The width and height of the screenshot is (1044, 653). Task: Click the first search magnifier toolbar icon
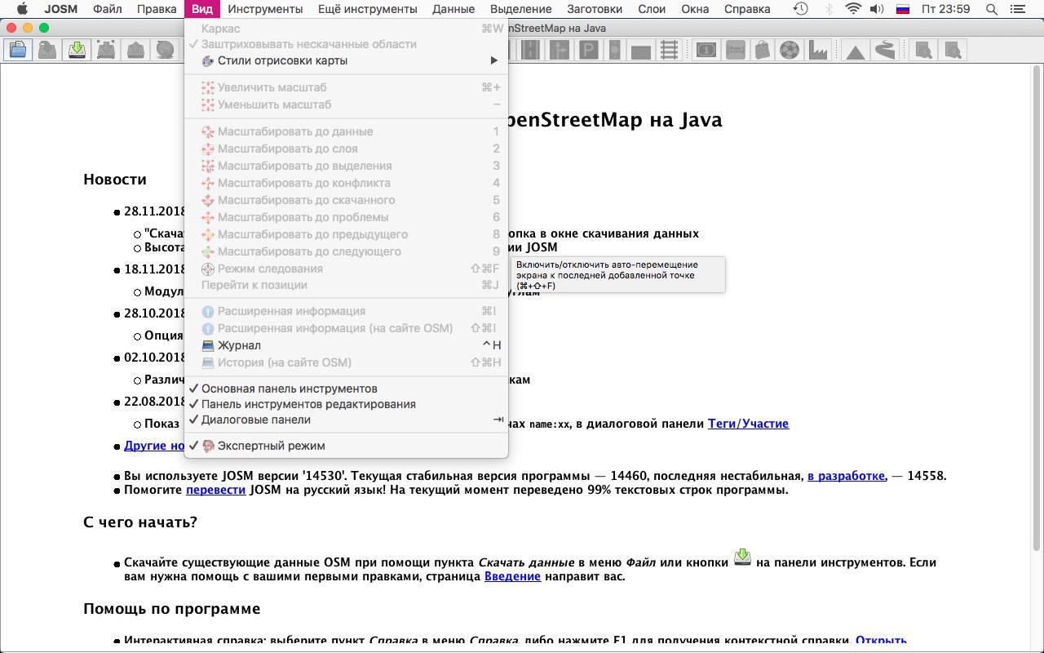click(923, 51)
